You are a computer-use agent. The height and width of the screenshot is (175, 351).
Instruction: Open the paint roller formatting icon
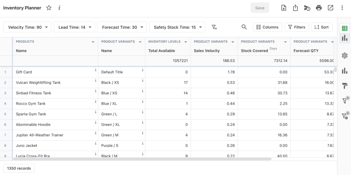pos(344,86)
